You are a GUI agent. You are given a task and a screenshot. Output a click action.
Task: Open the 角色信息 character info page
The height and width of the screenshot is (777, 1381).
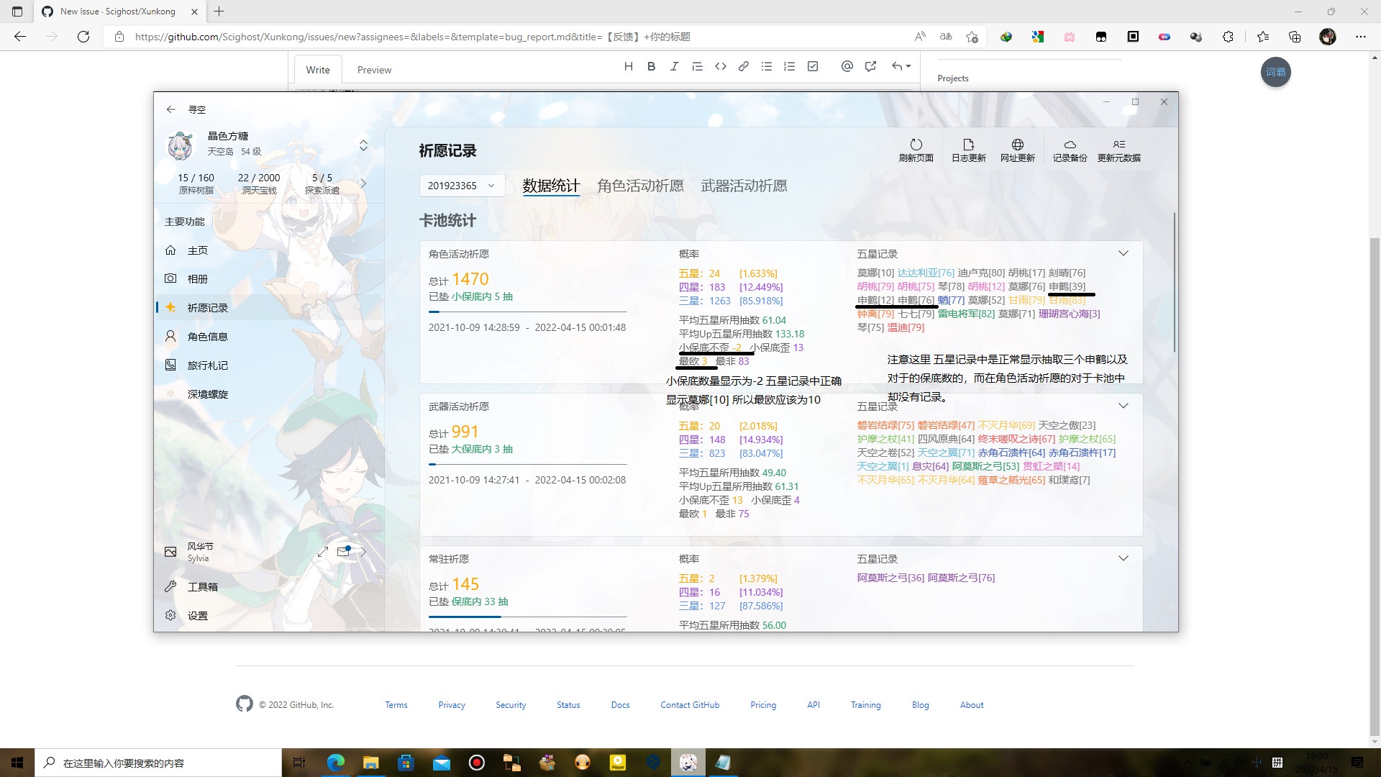[206, 336]
